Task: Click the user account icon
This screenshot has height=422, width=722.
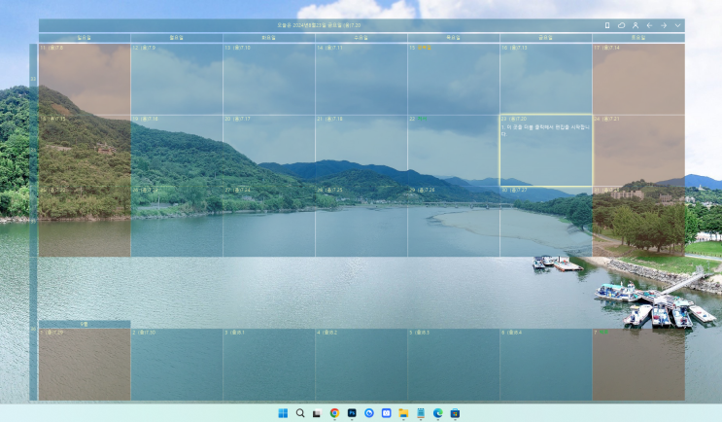Action: coord(635,25)
